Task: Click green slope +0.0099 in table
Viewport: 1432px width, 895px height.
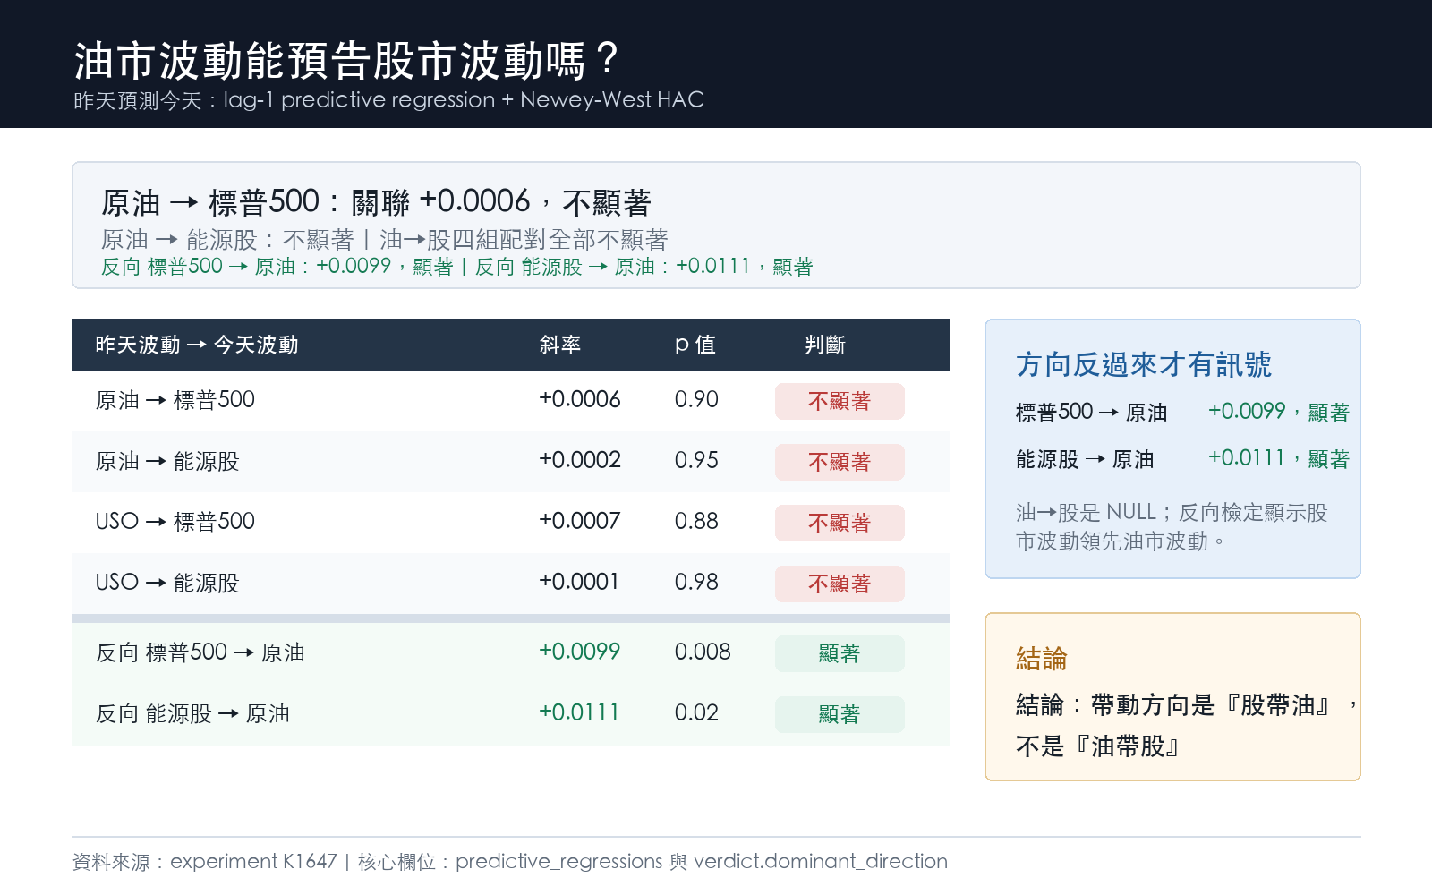Action: [x=580, y=652]
